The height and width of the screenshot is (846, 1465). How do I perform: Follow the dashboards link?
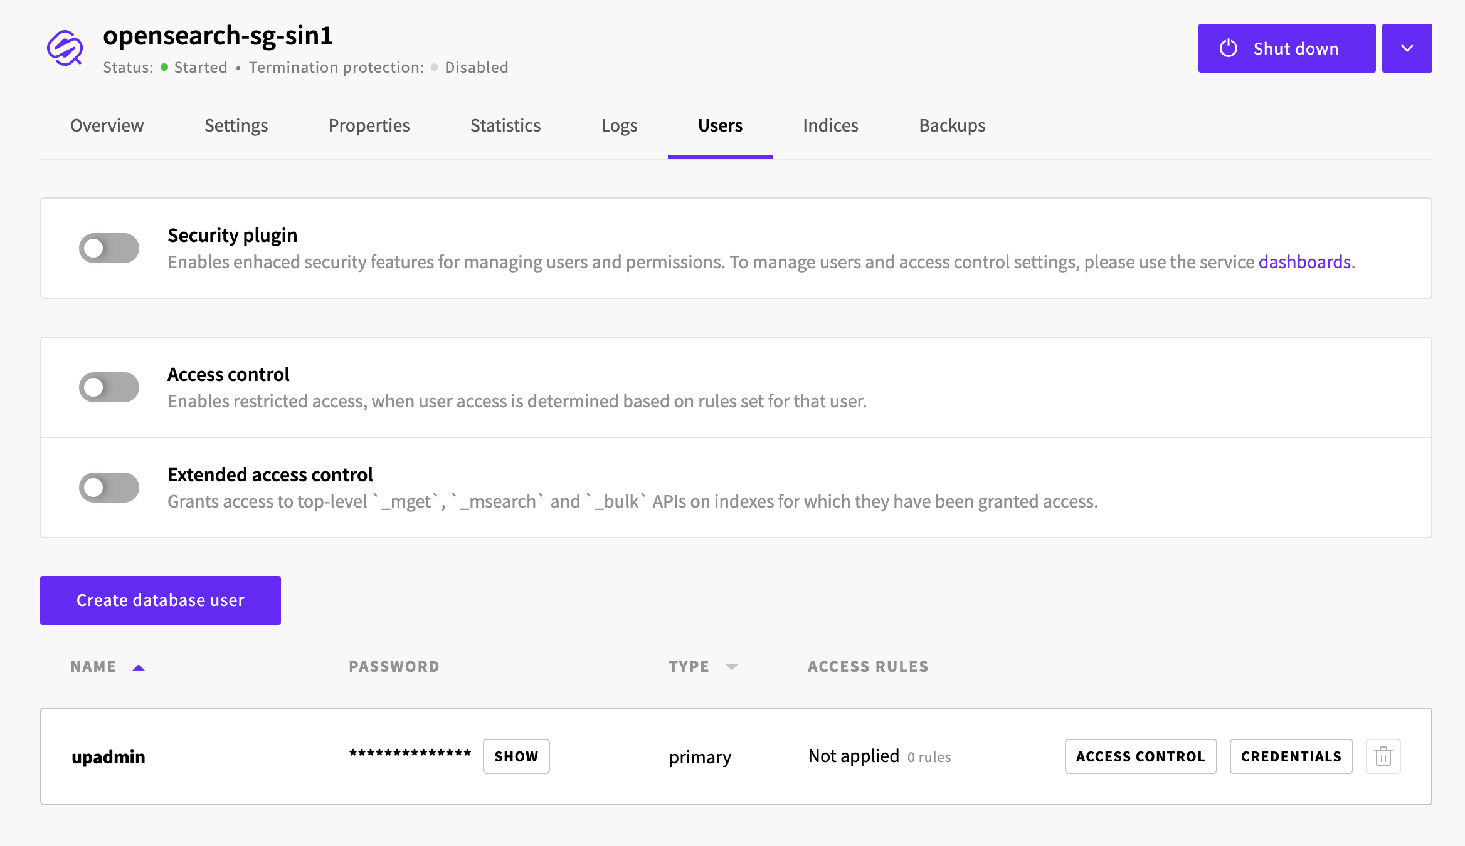(x=1304, y=262)
